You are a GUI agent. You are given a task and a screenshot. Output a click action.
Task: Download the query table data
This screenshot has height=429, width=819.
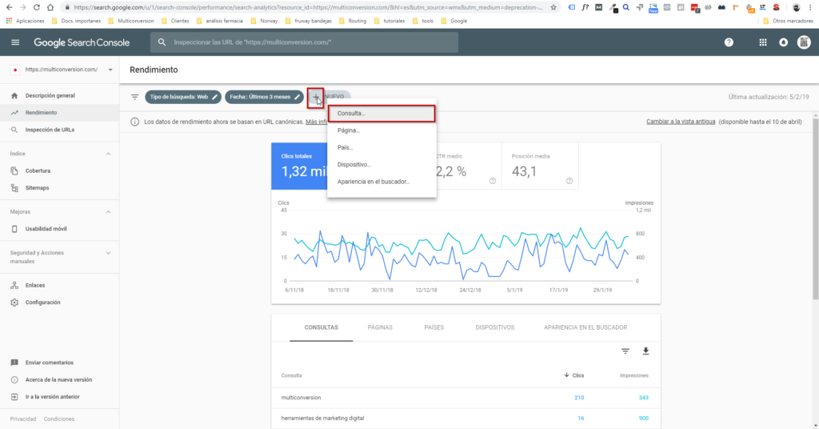coord(645,351)
